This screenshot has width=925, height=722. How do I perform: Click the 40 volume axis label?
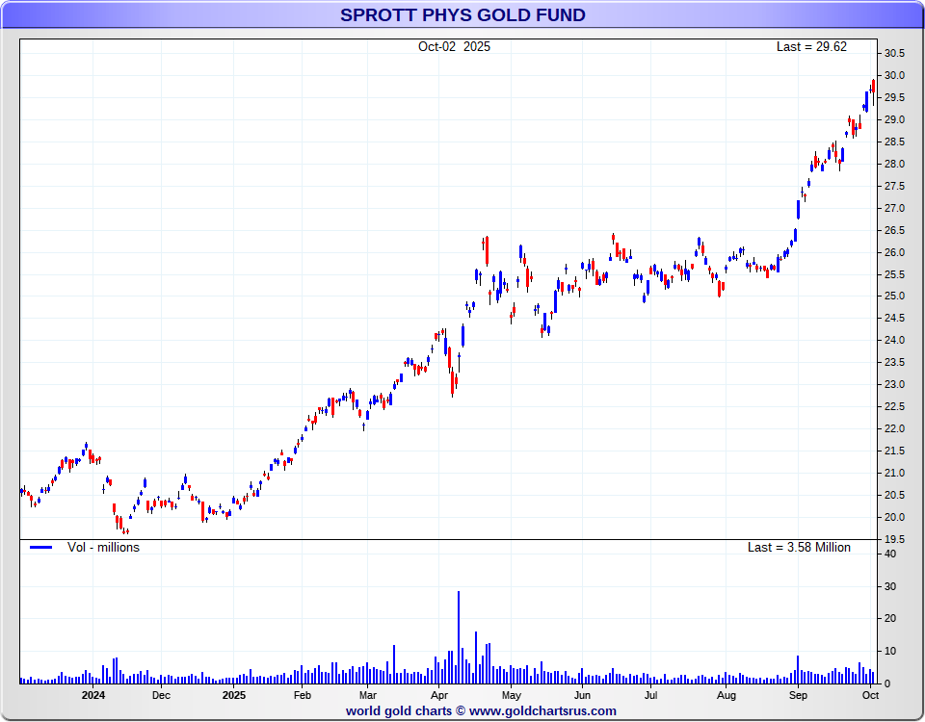890,554
